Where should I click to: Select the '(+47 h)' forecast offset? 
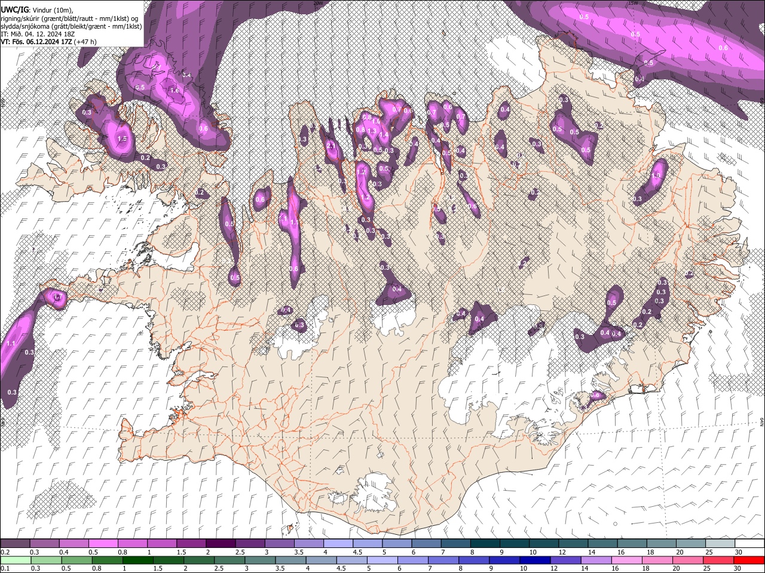point(85,42)
